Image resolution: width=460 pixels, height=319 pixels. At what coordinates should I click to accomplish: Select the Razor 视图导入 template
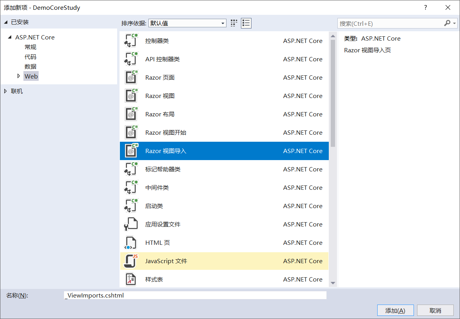[225, 151]
